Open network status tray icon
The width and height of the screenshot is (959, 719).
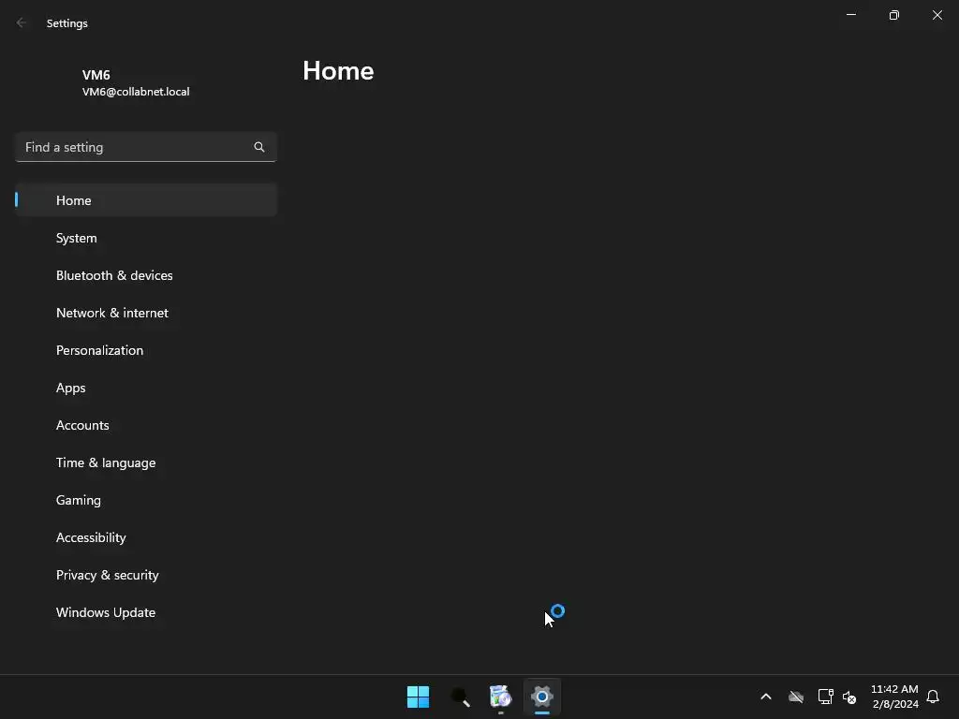click(826, 697)
